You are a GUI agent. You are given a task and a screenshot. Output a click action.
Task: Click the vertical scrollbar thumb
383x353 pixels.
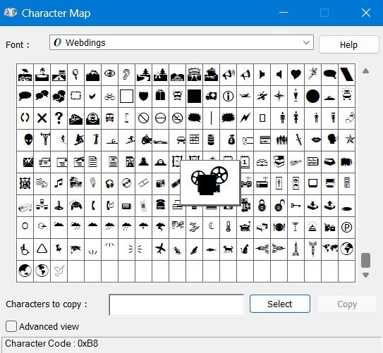[x=365, y=260]
